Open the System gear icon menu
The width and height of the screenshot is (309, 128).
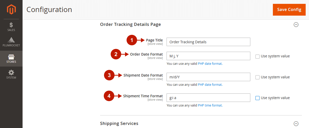11,74
